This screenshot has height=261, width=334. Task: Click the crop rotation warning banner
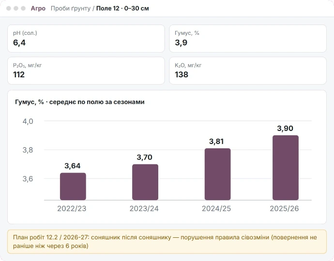coord(167,242)
